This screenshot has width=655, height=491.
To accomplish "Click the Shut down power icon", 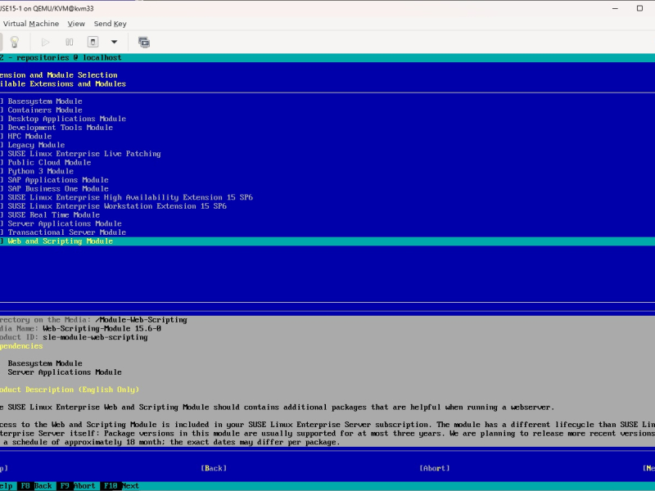I will (x=93, y=42).
